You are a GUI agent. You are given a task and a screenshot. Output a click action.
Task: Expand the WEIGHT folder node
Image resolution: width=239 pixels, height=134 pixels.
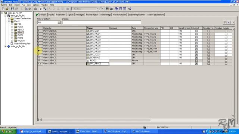(12, 41)
